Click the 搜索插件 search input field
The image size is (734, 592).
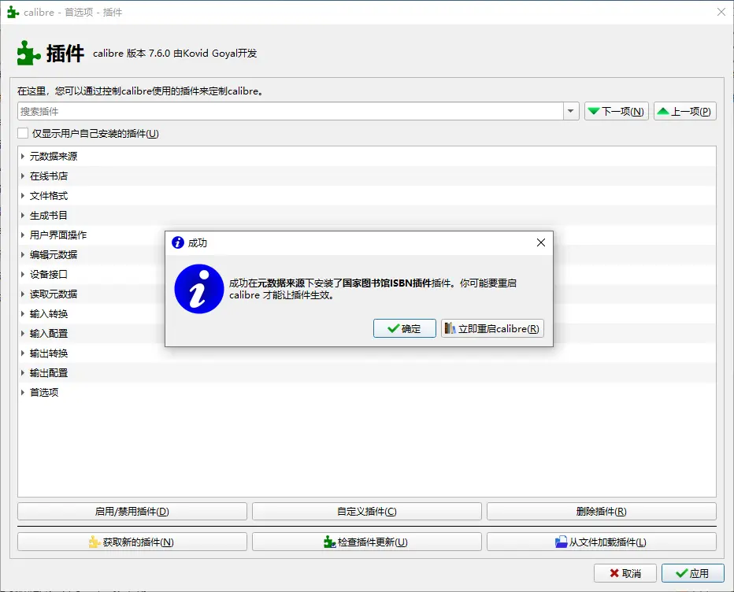[290, 112]
